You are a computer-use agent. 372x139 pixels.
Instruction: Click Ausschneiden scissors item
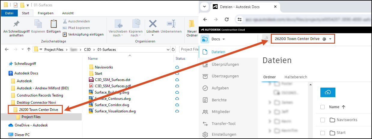pyautogui.click(x=76, y=21)
